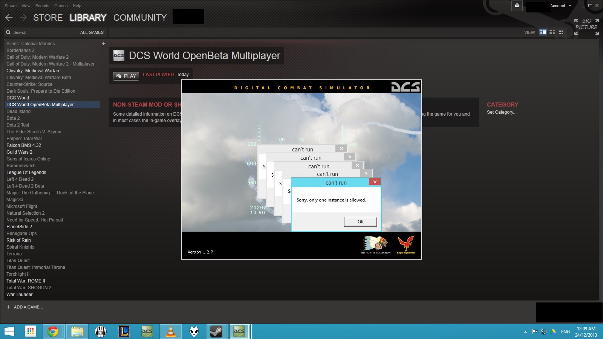The width and height of the screenshot is (603, 339).
Task: Click the Google Drive tray icon
Action: coord(553,331)
